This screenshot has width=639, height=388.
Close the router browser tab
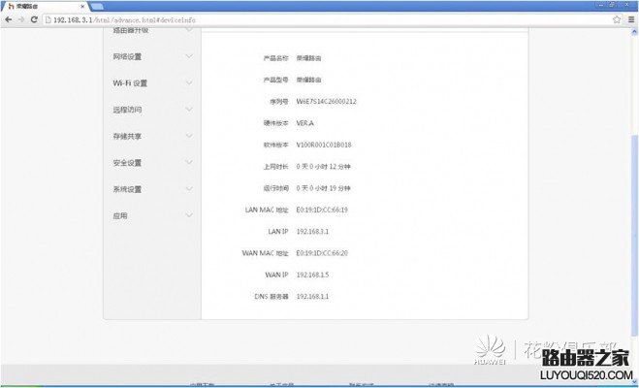tap(82, 7)
